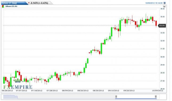Click the grey history area in navigator
The width and height of the screenshot is (172, 101).
10,97
